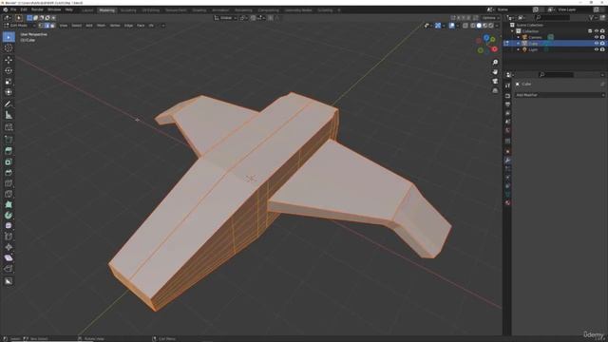Toggle visibility eye for Collection
608x342 pixels.
pos(597,31)
